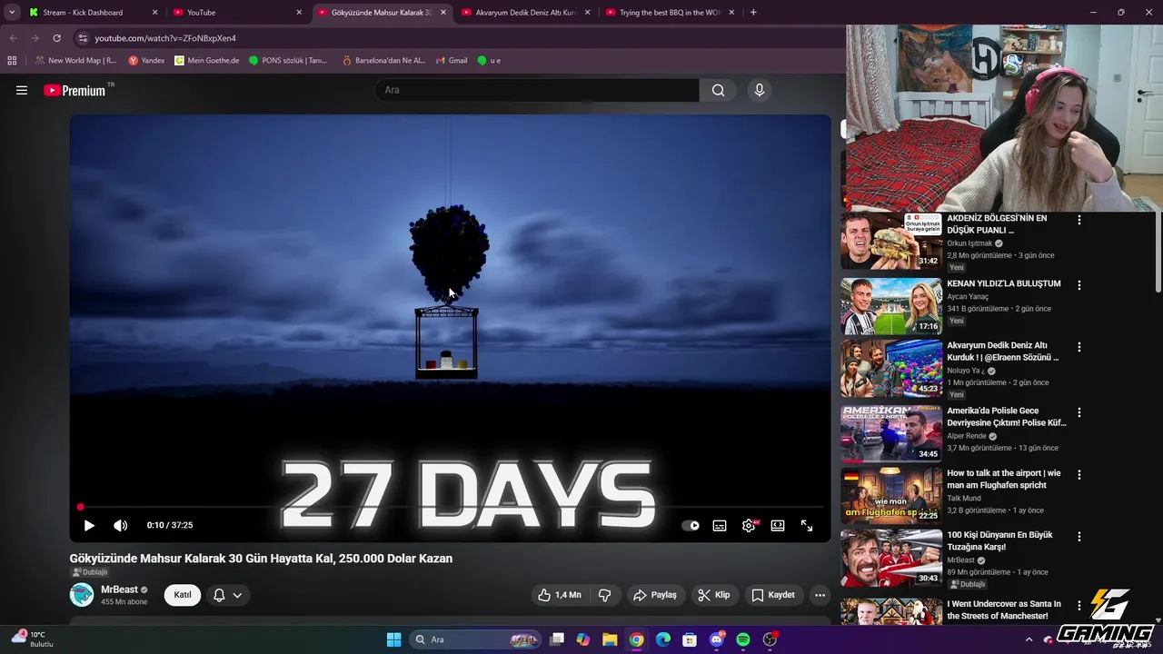Open Spotify from taskbar
Screen dimensions: 1163x654
pos(742,639)
